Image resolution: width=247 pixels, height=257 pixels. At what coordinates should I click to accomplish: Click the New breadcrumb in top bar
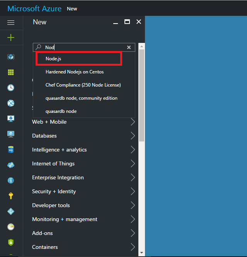[72, 9]
